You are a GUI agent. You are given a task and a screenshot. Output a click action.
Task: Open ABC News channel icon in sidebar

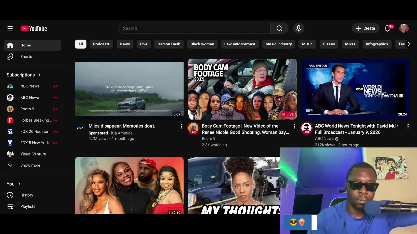click(10, 97)
